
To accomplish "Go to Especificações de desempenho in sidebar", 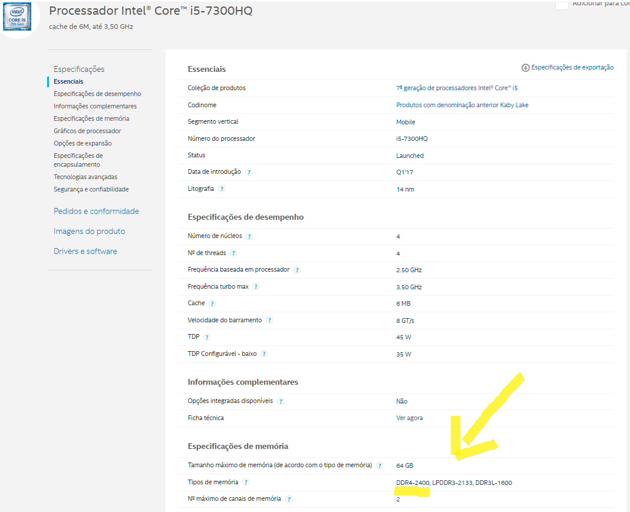I will (x=97, y=94).
